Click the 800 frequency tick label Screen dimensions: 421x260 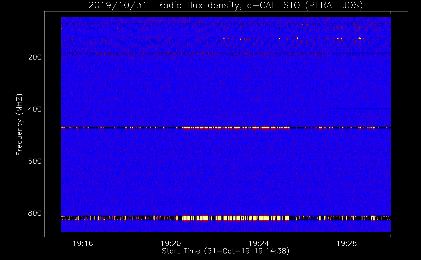35,213
